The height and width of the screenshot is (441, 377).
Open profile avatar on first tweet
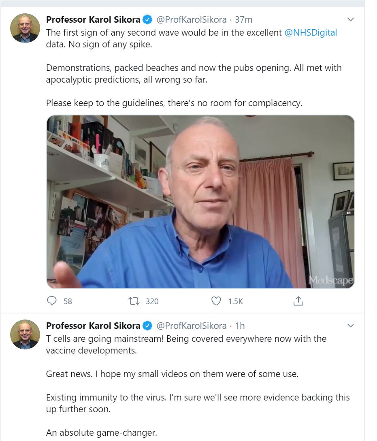click(x=25, y=28)
